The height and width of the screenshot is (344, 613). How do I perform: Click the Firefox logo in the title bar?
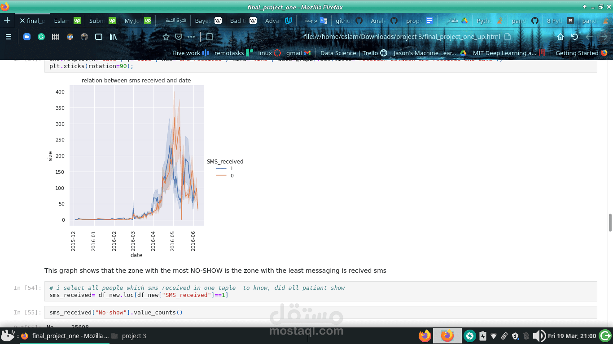click(x=5, y=7)
